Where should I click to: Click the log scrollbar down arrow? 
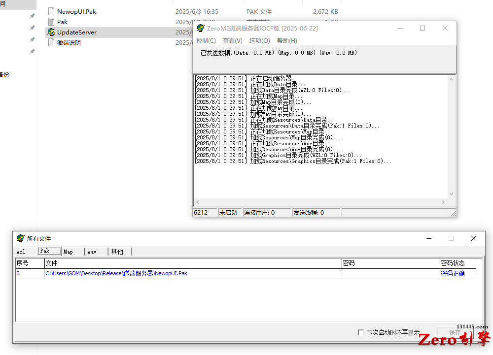pos(451,194)
